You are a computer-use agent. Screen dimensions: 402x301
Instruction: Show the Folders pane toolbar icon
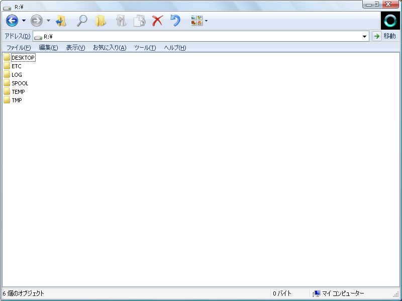pos(100,21)
